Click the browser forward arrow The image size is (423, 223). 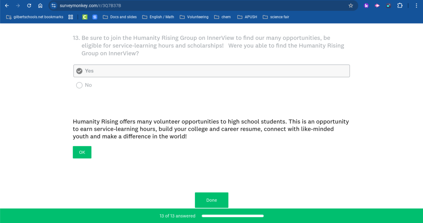18,6
